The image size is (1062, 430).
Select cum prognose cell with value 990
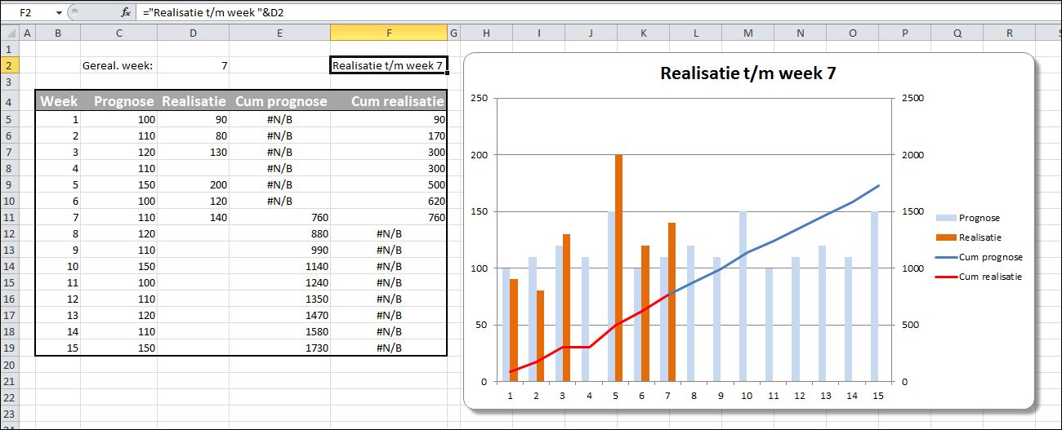[x=279, y=250]
